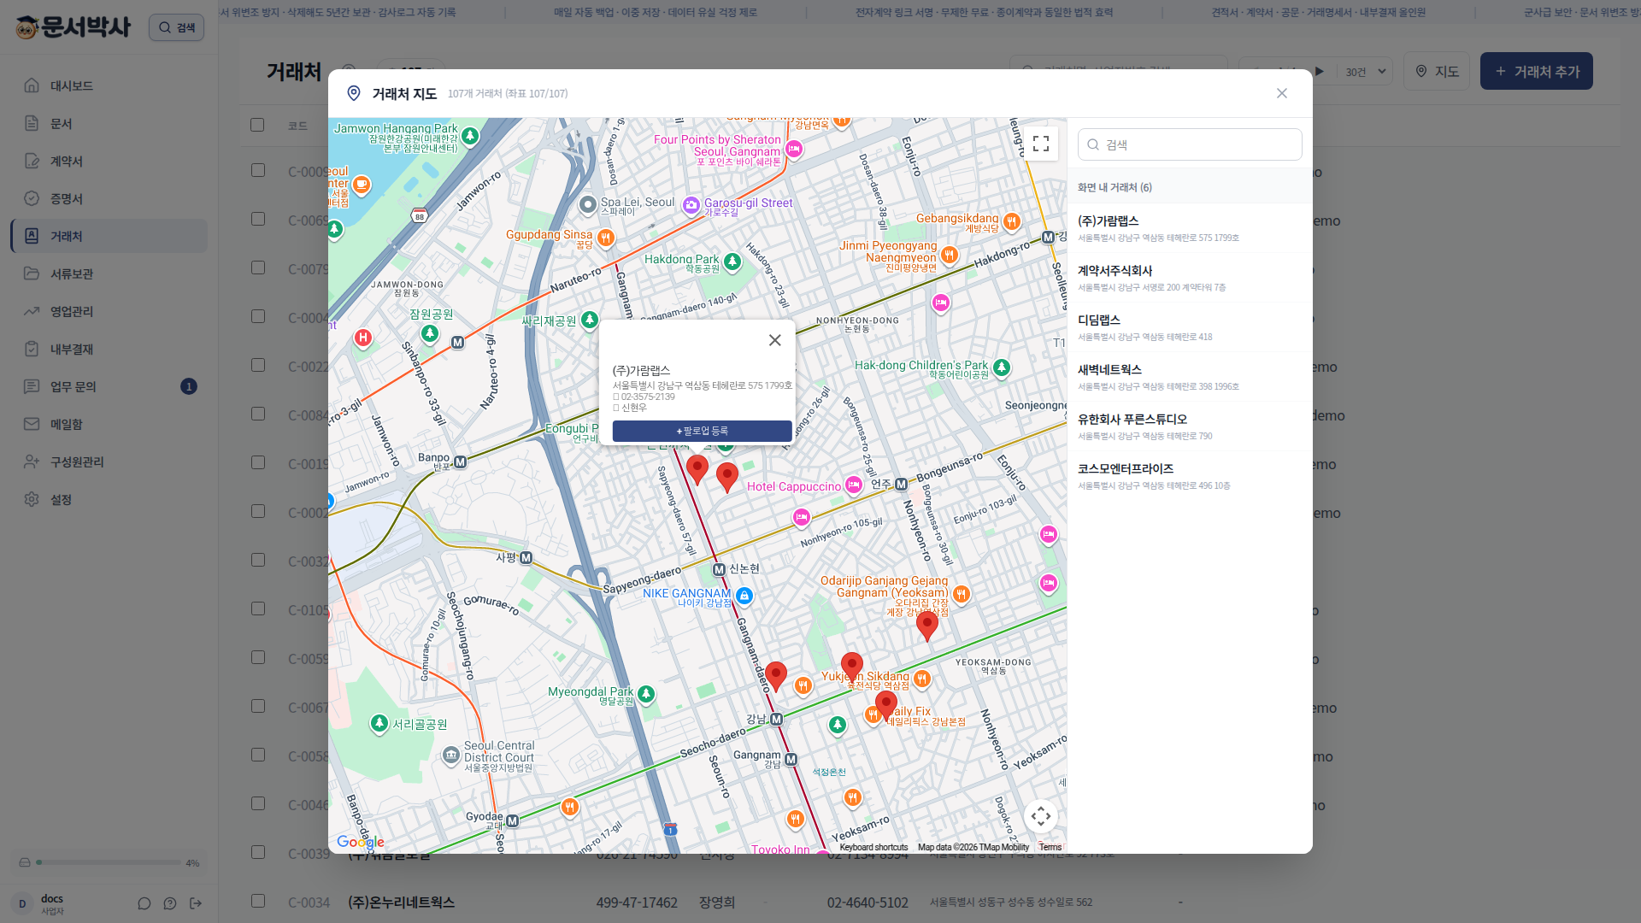The image size is (1641, 923).
Task: Open the 30건 page size dropdown
Action: [x=1366, y=72]
